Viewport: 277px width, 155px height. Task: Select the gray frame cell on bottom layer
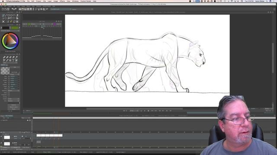coord(39,142)
